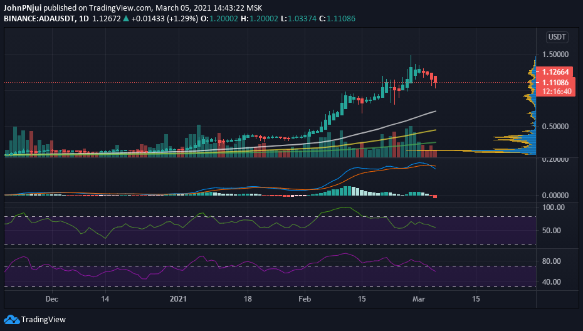
Task: Click the BINANCE:ADAUSDT symbol title
Action: (x=39, y=19)
